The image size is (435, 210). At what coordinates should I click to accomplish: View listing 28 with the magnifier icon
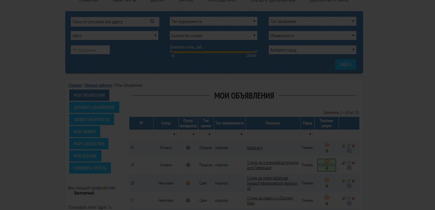pos(344,181)
